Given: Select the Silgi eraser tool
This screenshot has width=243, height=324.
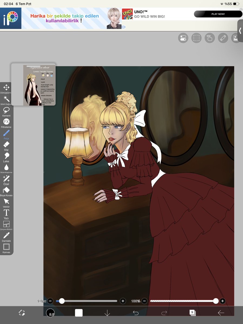Looking at the screenshot, I should coord(6,146).
